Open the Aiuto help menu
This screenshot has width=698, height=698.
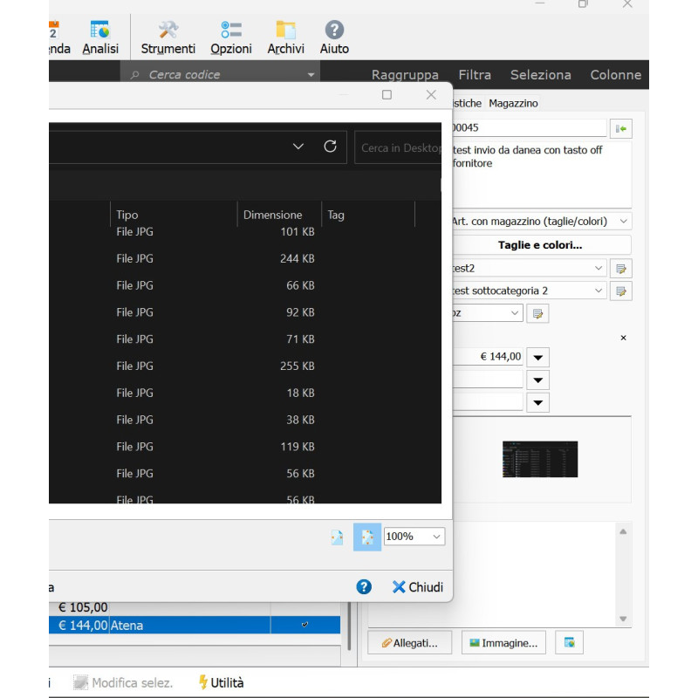tap(334, 38)
